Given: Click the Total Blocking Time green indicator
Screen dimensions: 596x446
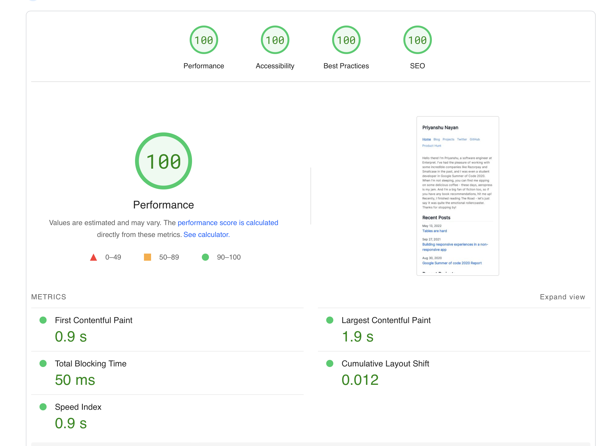Looking at the screenshot, I should click(42, 363).
